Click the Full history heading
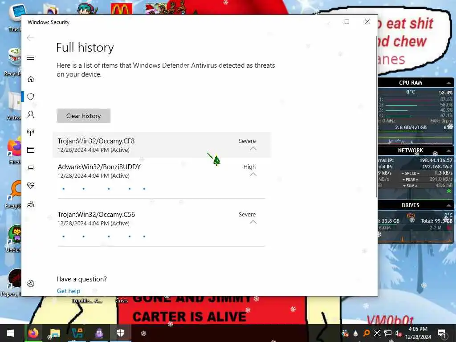 tap(85, 47)
